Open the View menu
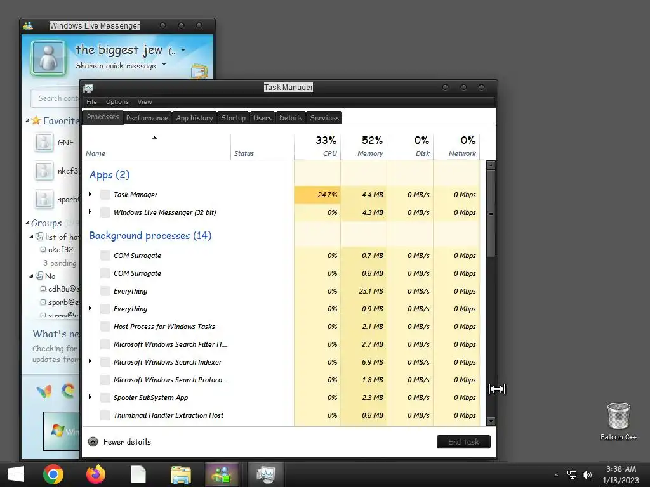Viewport: 650px width, 487px height. 145,102
